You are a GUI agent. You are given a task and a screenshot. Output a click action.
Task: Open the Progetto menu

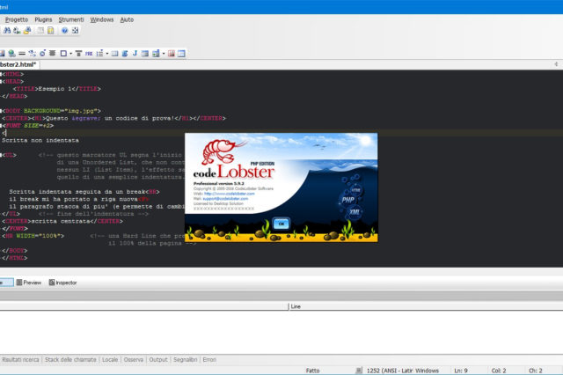point(17,18)
